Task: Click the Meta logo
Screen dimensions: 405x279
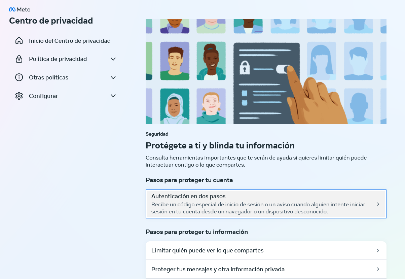Action: [x=20, y=9]
